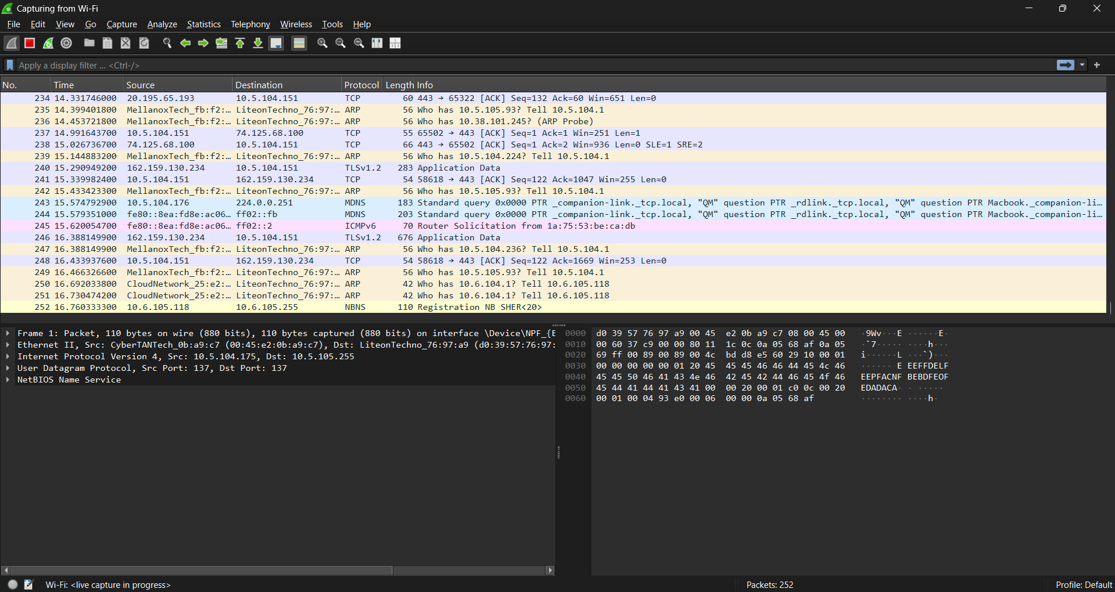The width and height of the screenshot is (1115, 592).
Task: Add a display filter button with plus
Action: point(1097,65)
